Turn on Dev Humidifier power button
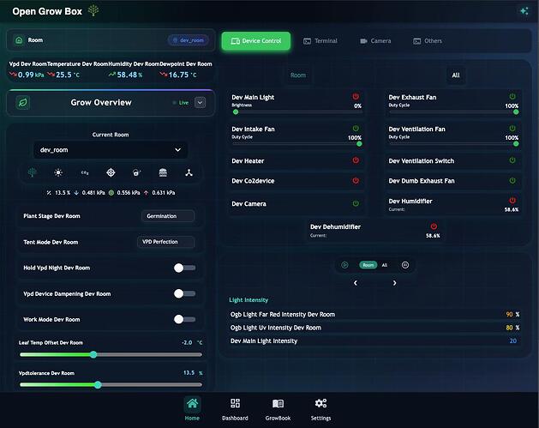 coord(512,200)
